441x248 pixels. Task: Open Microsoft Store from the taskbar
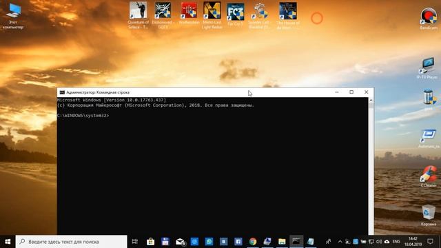(x=150, y=242)
